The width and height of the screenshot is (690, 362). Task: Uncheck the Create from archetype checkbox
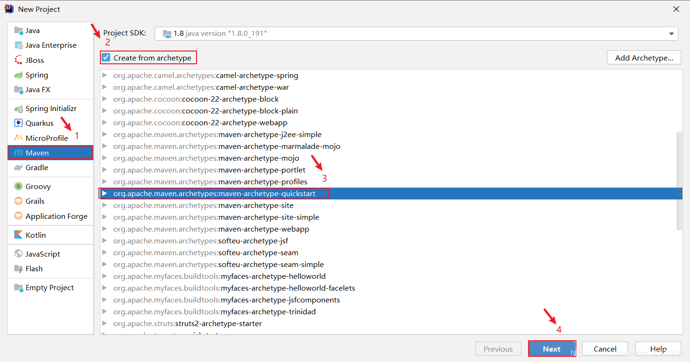(x=106, y=58)
